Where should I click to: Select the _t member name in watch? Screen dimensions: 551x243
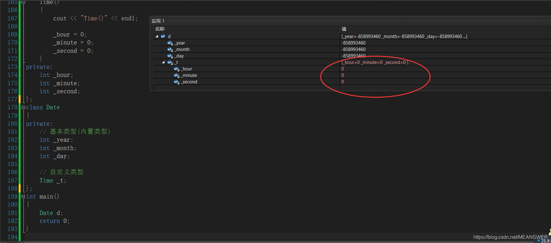(x=176, y=62)
